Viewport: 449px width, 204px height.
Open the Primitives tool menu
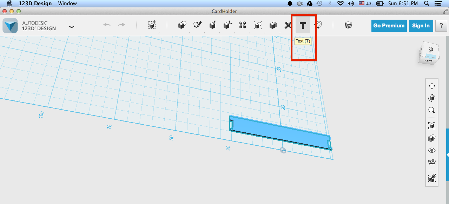click(x=182, y=25)
